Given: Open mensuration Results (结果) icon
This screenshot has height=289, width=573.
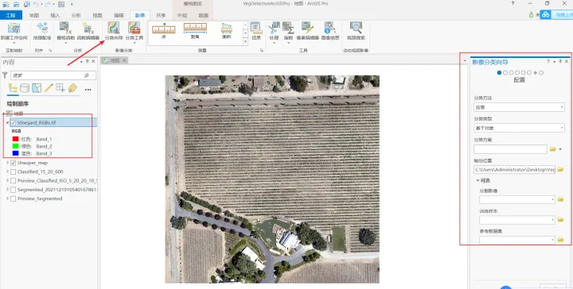Looking at the screenshot, I should pyautogui.click(x=256, y=31).
